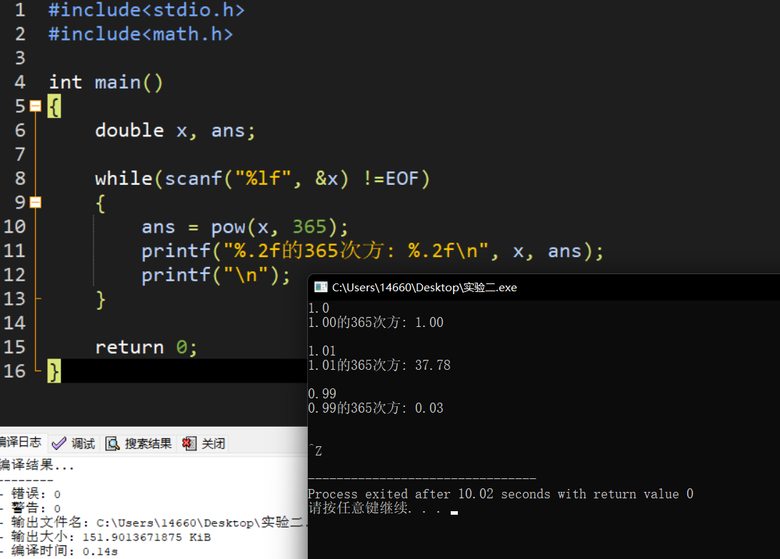Click the #include<math.h> line
780x559 pixels.
click(x=140, y=34)
